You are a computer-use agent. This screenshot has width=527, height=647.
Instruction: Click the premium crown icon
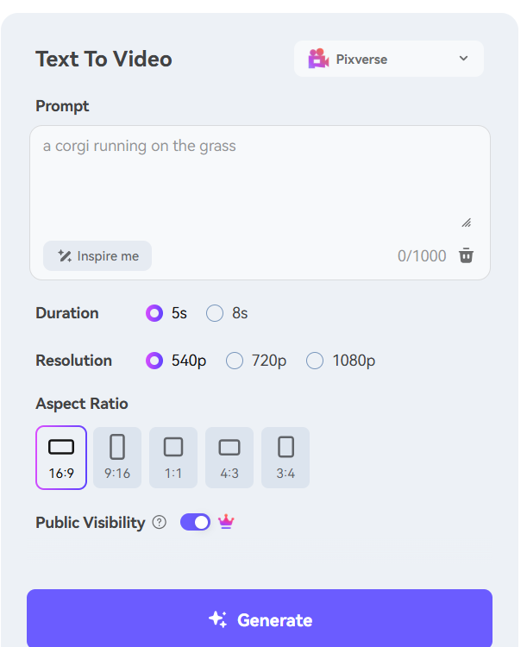[226, 522]
